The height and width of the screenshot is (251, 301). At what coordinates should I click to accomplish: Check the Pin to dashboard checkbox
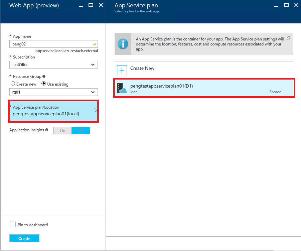[13, 225]
